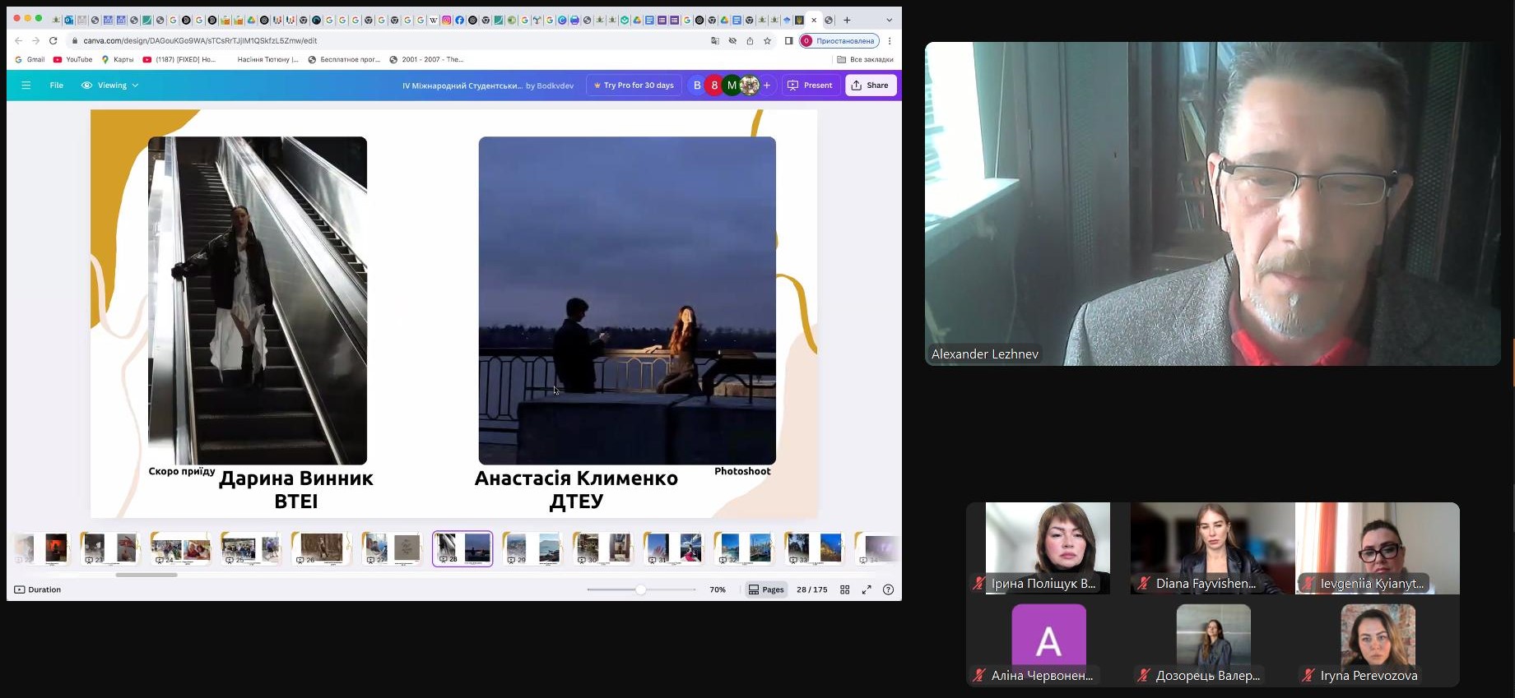The height and width of the screenshot is (698, 1515).
Task: Click the Present button
Action: point(810,86)
